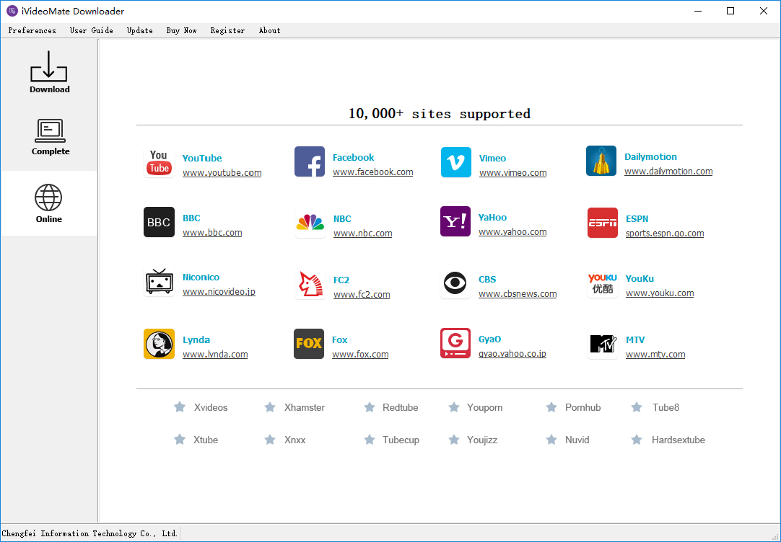Click the Dailymotion logo icon
The image size is (781, 542).
[x=601, y=161]
